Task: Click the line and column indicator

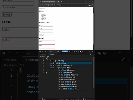Action: (x=62, y=99)
